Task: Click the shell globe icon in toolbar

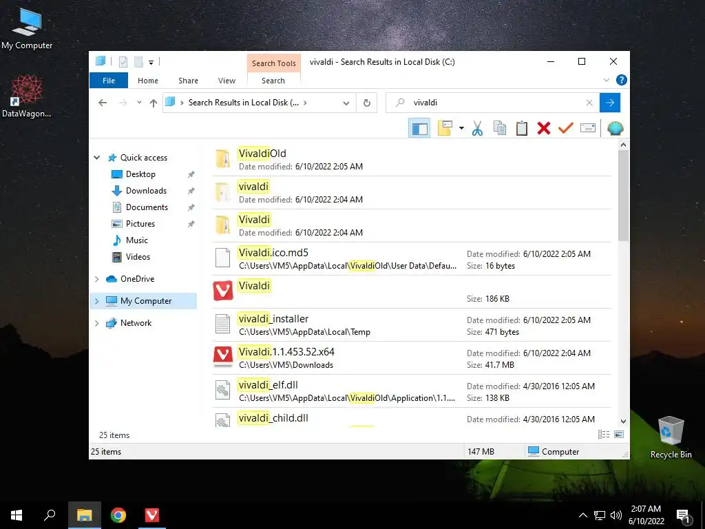Action: coord(615,129)
